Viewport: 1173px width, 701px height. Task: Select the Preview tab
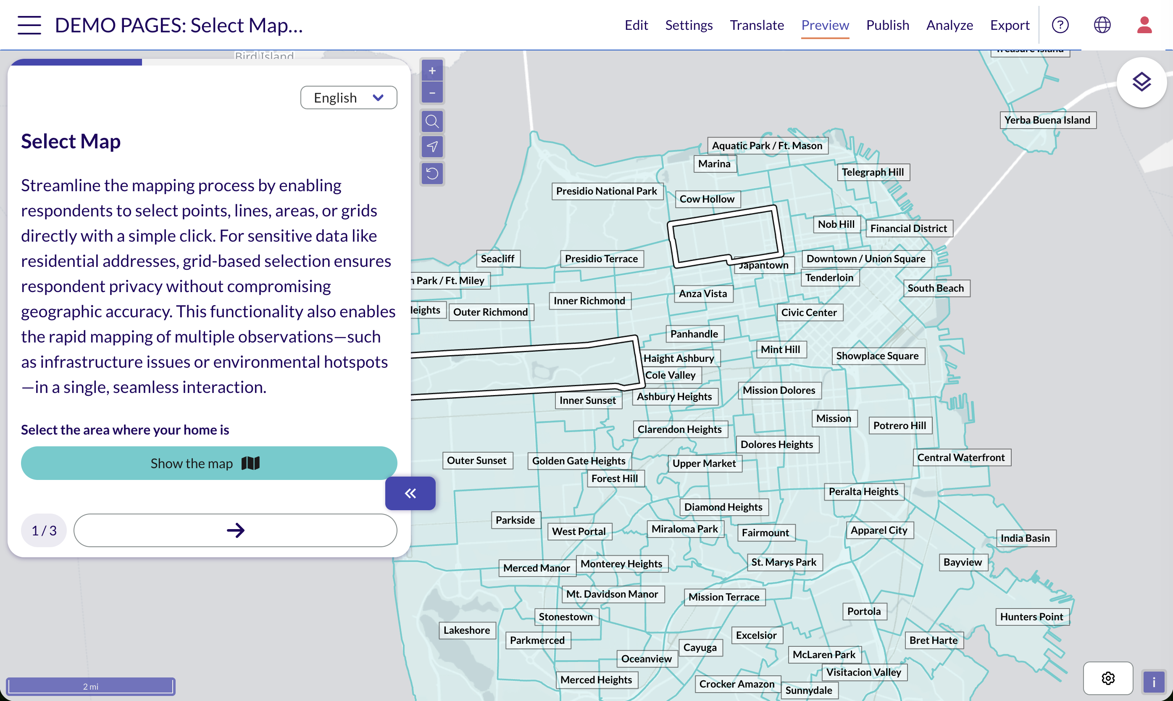[x=824, y=25]
